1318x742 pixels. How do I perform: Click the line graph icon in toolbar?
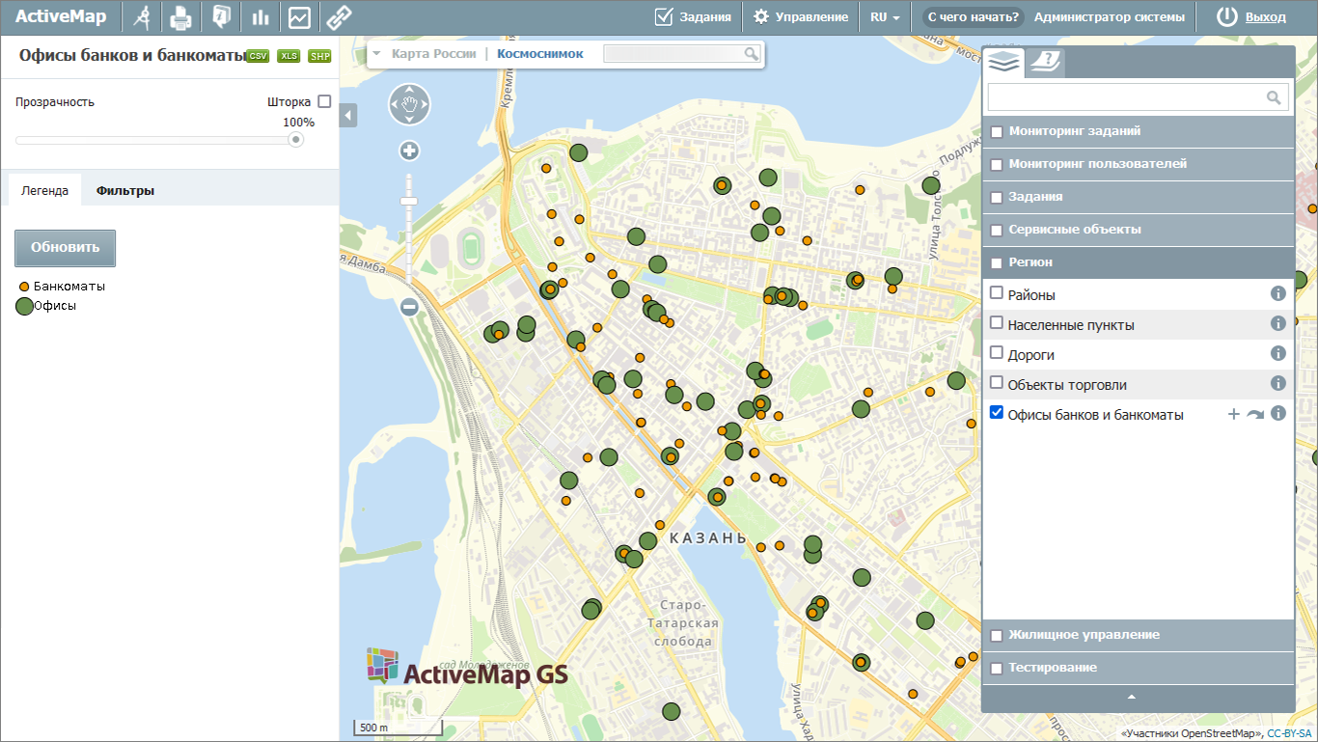point(299,16)
